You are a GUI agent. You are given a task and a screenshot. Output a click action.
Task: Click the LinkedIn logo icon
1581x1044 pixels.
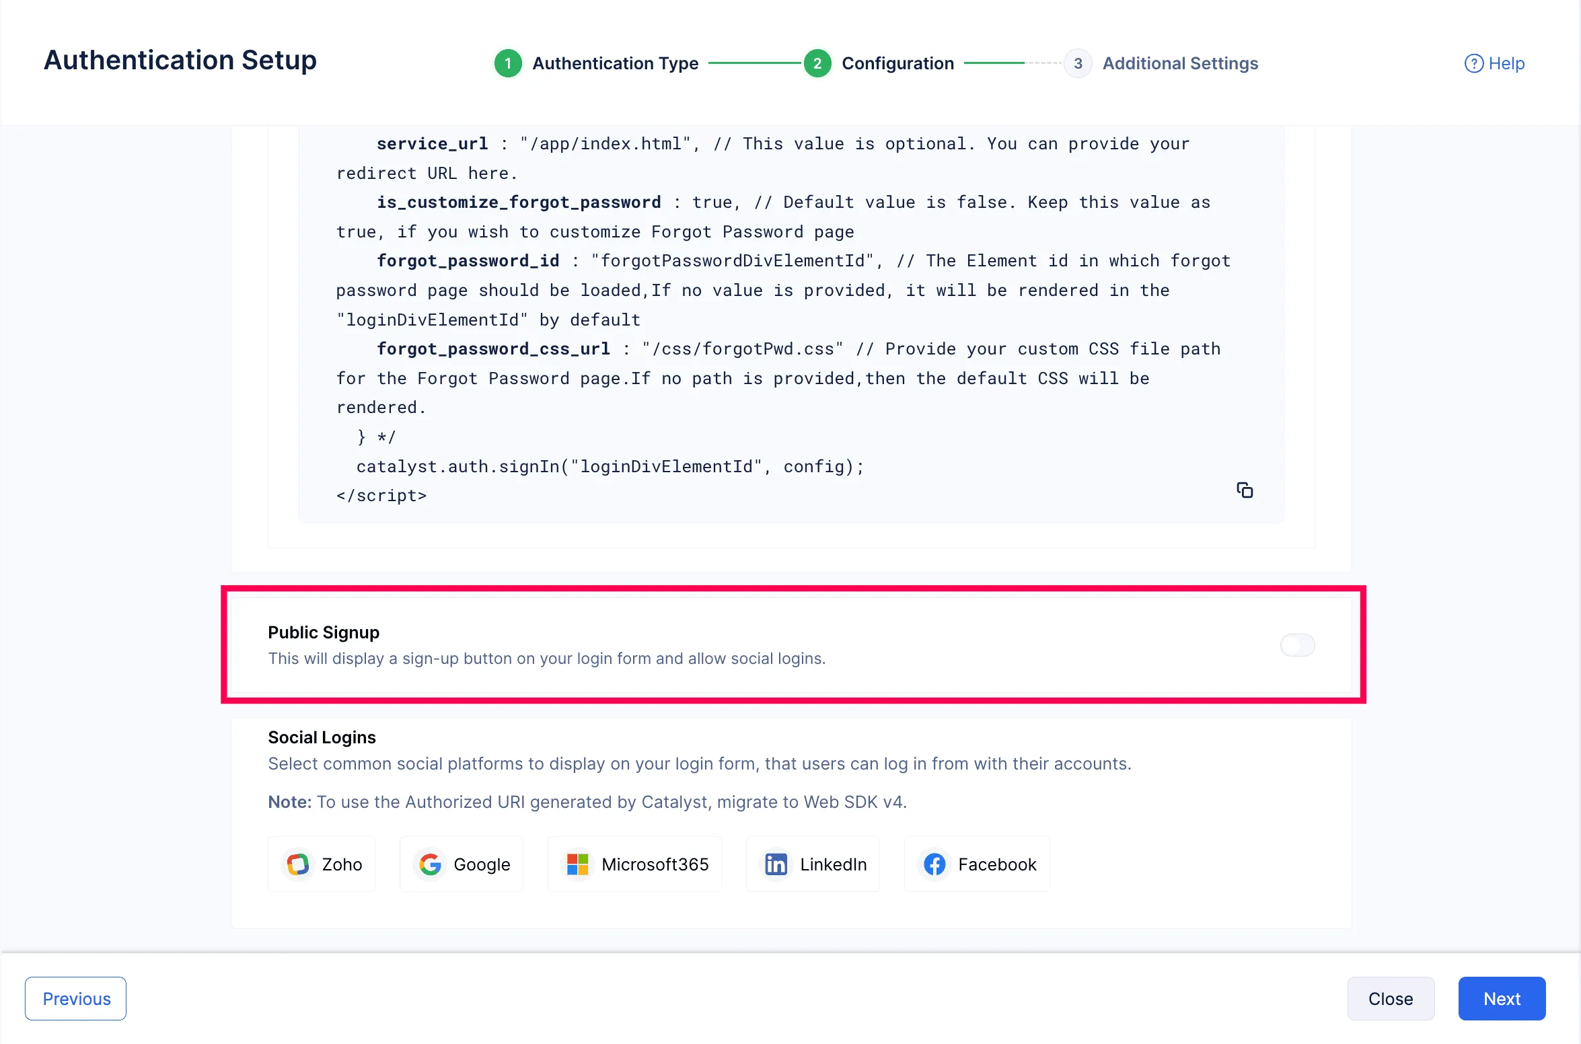776,864
